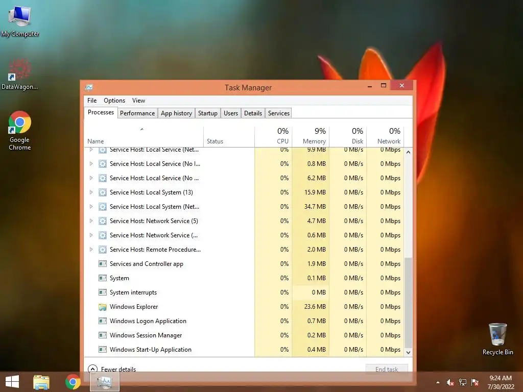Click gear icon for Service Host: Network Service (5)
This screenshot has width=523, height=392.
[x=102, y=221]
